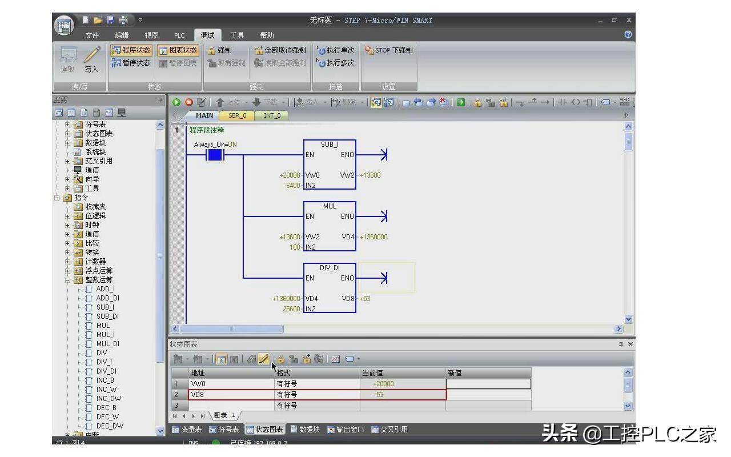
Task: Toggle pause chart button in status chart toolbar
Action: pos(234,359)
